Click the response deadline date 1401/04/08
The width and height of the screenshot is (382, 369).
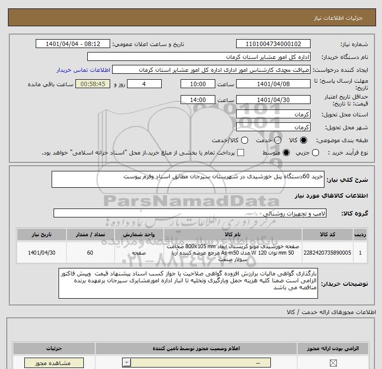pyautogui.click(x=273, y=84)
